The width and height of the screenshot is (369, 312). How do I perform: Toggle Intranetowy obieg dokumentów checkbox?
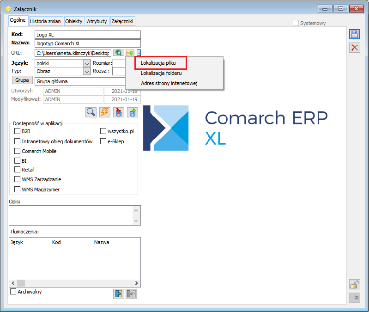coord(17,141)
